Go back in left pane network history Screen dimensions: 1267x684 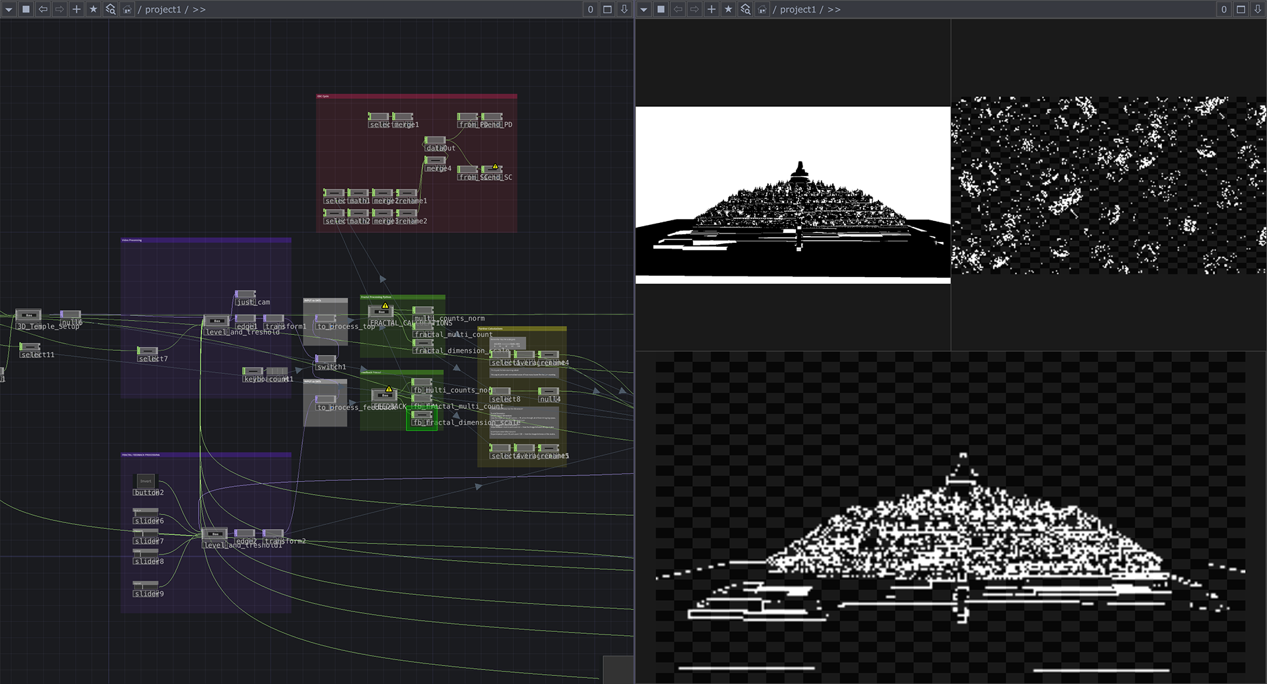(43, 9)
